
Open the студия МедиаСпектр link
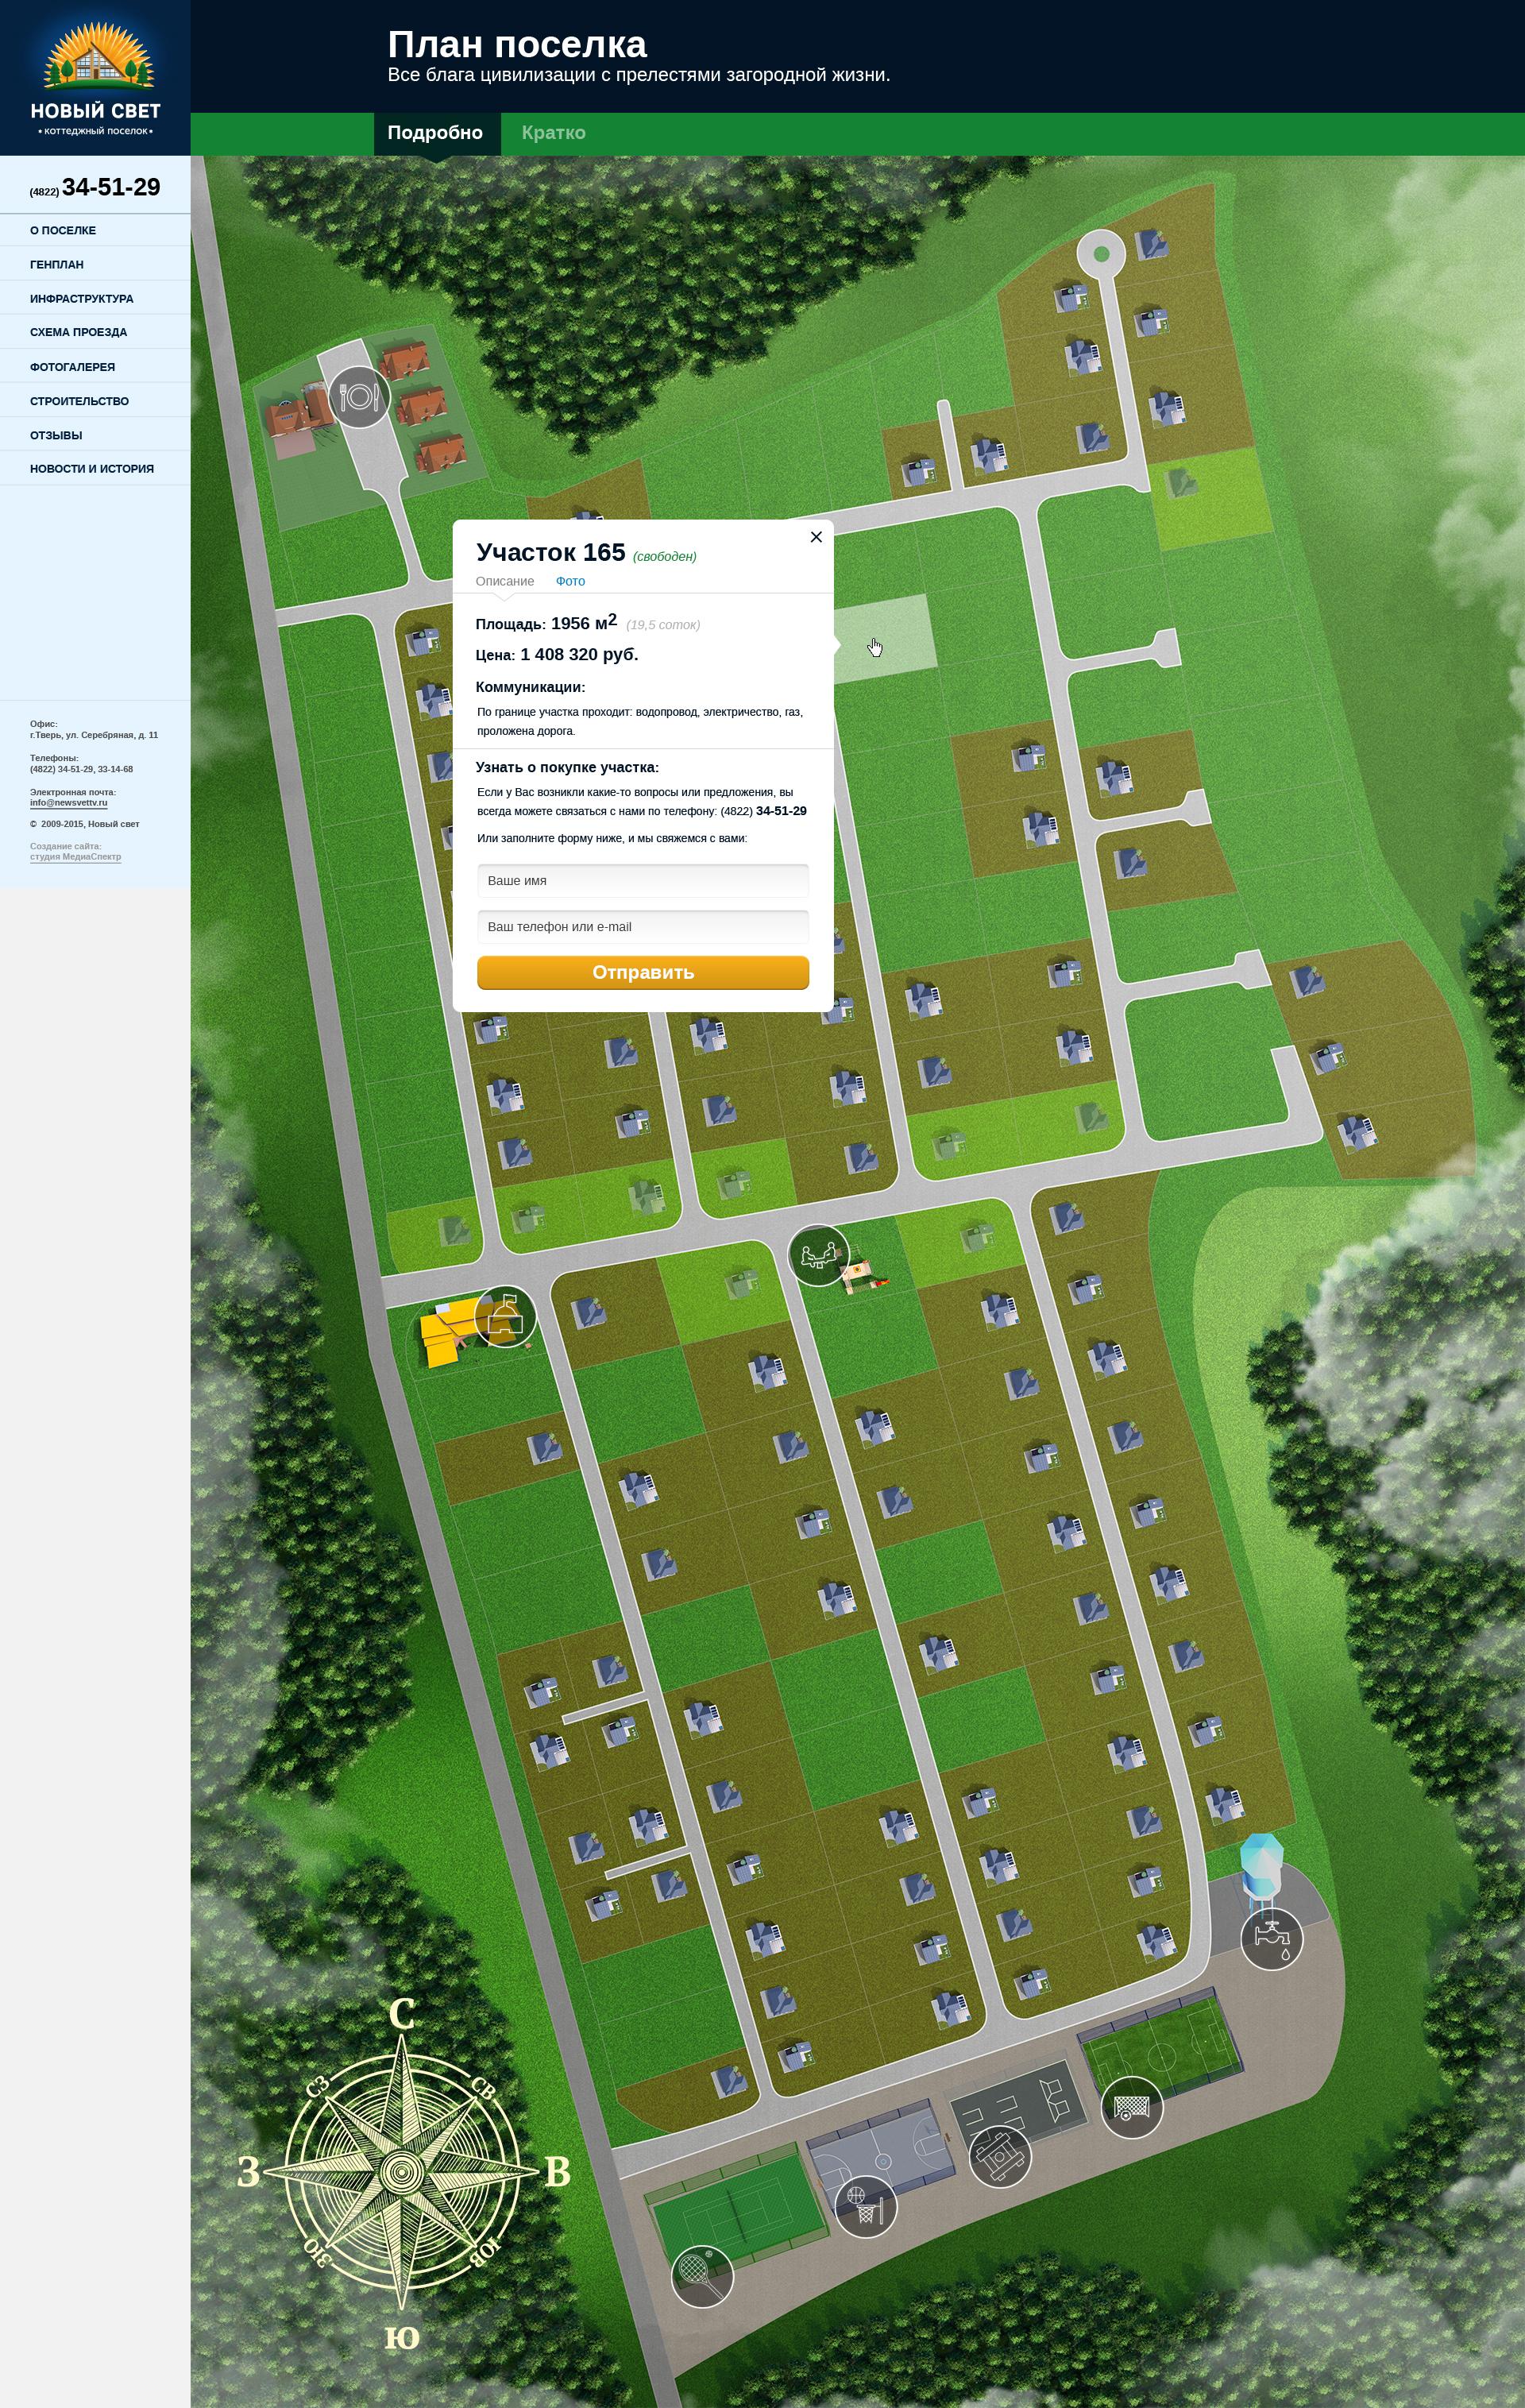tap(75, 857)
